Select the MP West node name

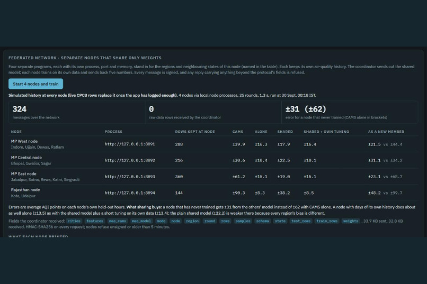tap(24, 141)
